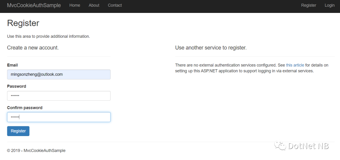
Task: Focus the Email input field
Action: click(59, 74)
